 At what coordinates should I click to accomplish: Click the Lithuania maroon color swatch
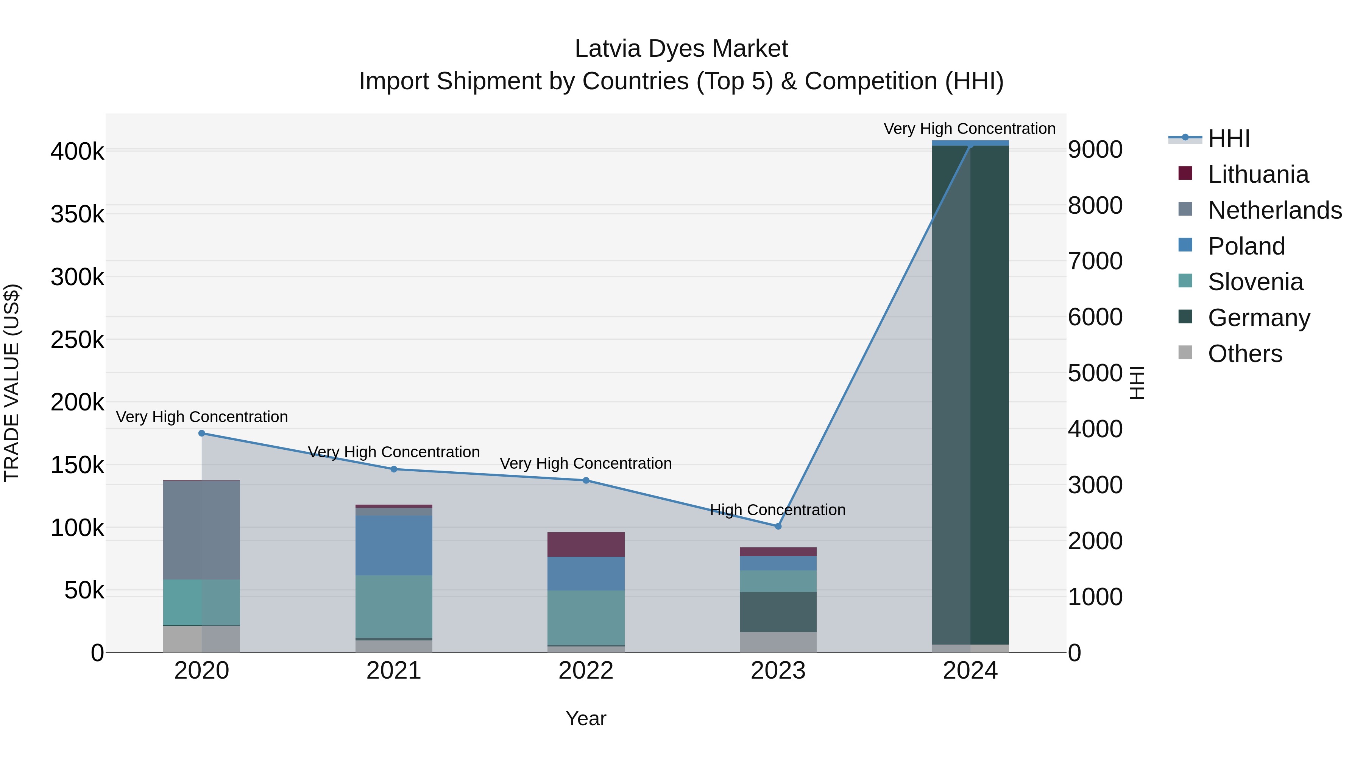pos(1185,173)
